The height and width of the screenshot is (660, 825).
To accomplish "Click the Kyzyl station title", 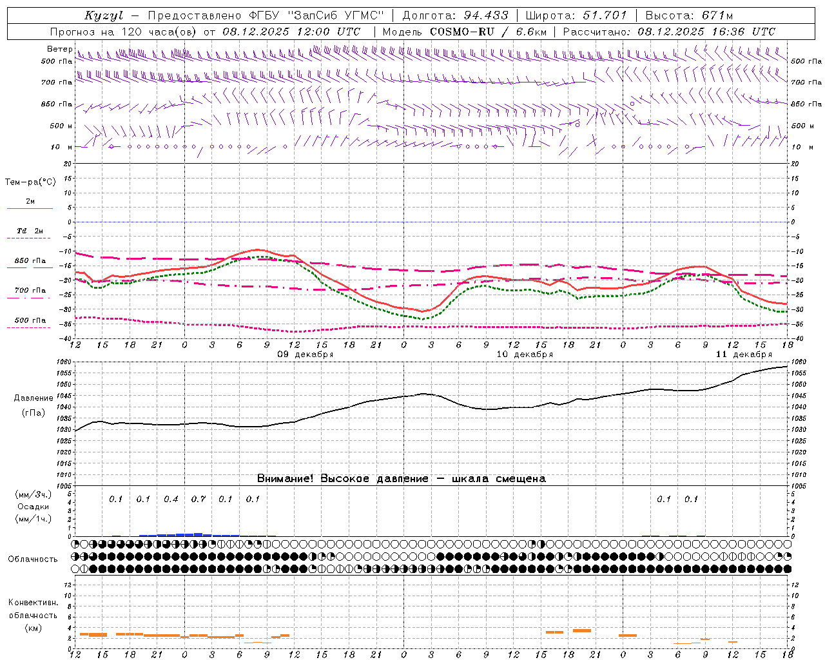I will (104, 15).
